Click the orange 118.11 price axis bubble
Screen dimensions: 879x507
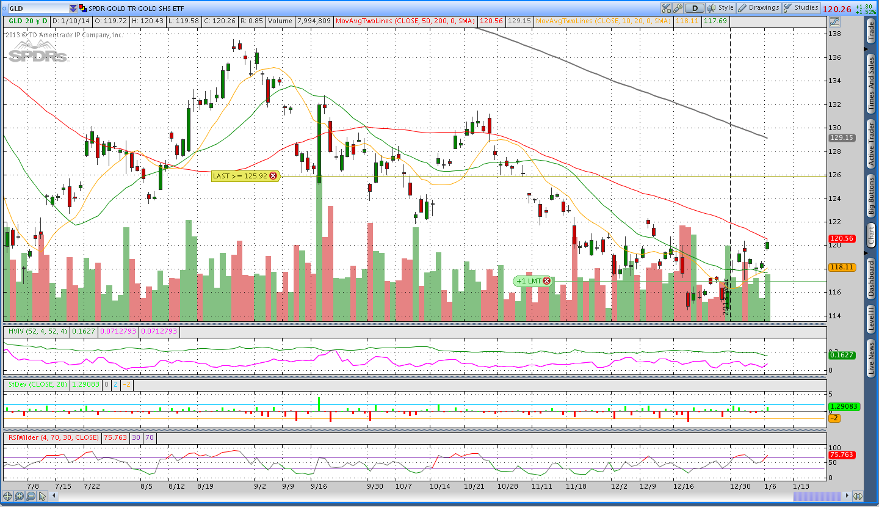842,267
